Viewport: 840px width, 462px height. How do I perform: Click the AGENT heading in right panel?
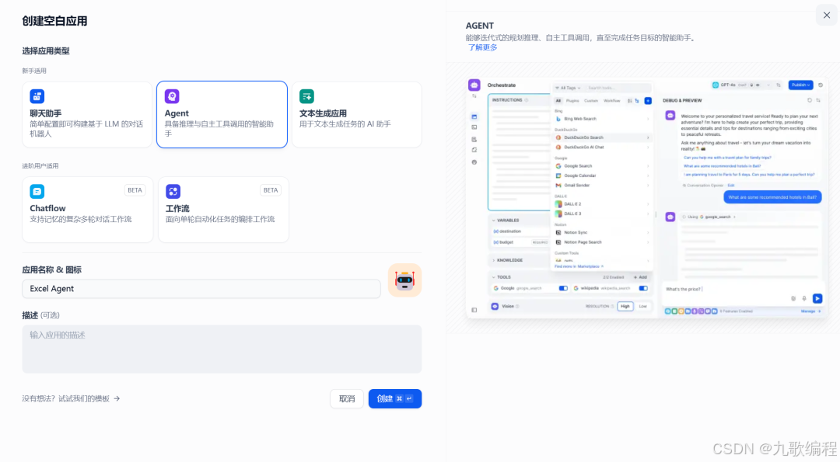pyautogui.click(x=479, y=26)
